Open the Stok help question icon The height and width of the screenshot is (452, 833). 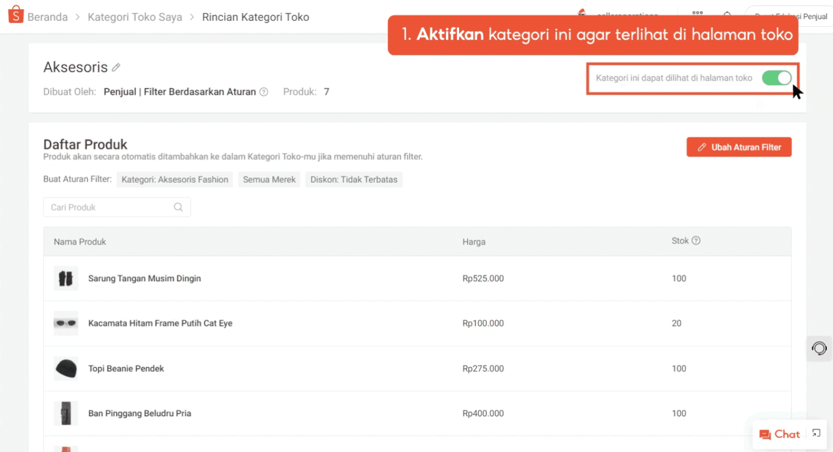(x=696, y=240)
